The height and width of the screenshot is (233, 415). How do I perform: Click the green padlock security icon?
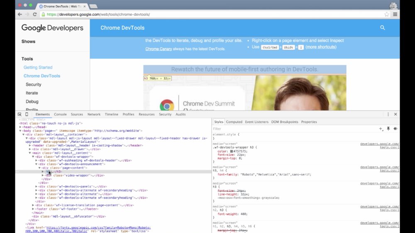pyautogui.click(x=44, y=14)
